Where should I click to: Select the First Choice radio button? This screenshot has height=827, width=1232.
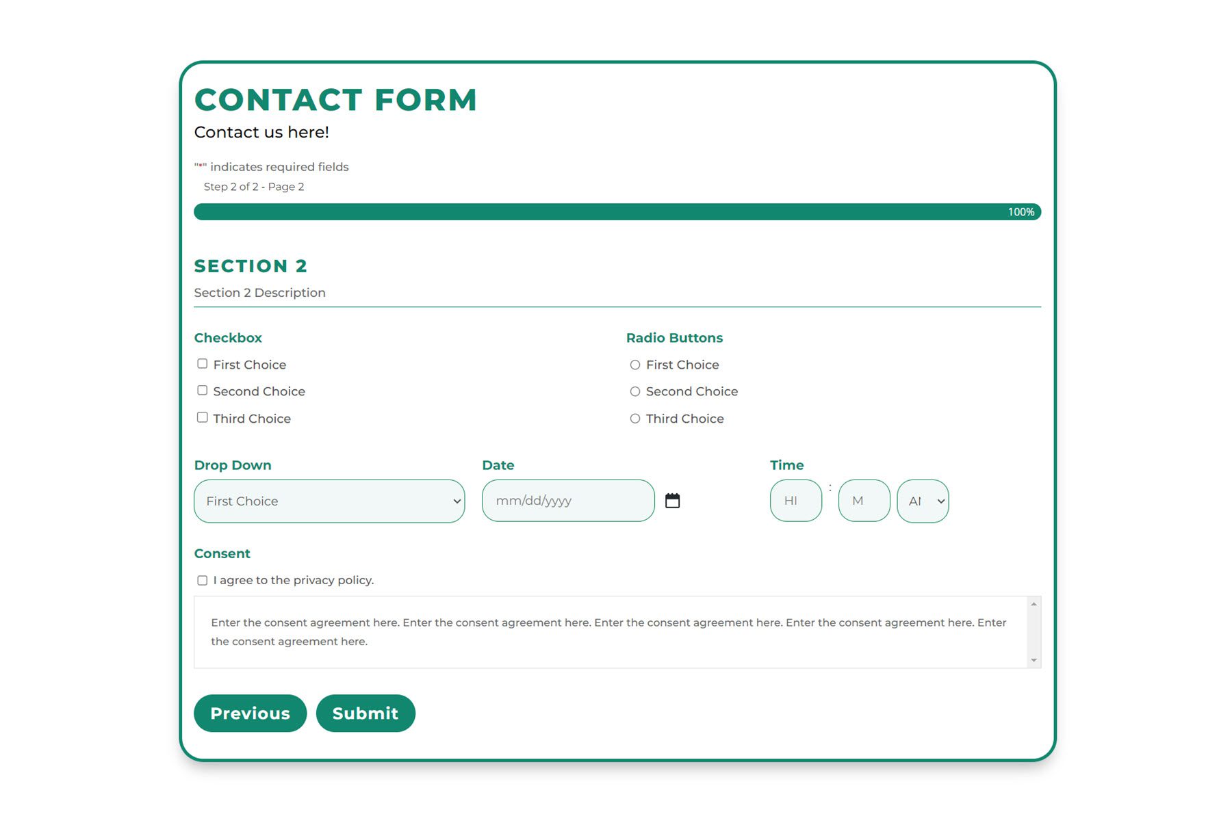coord(634,365)
